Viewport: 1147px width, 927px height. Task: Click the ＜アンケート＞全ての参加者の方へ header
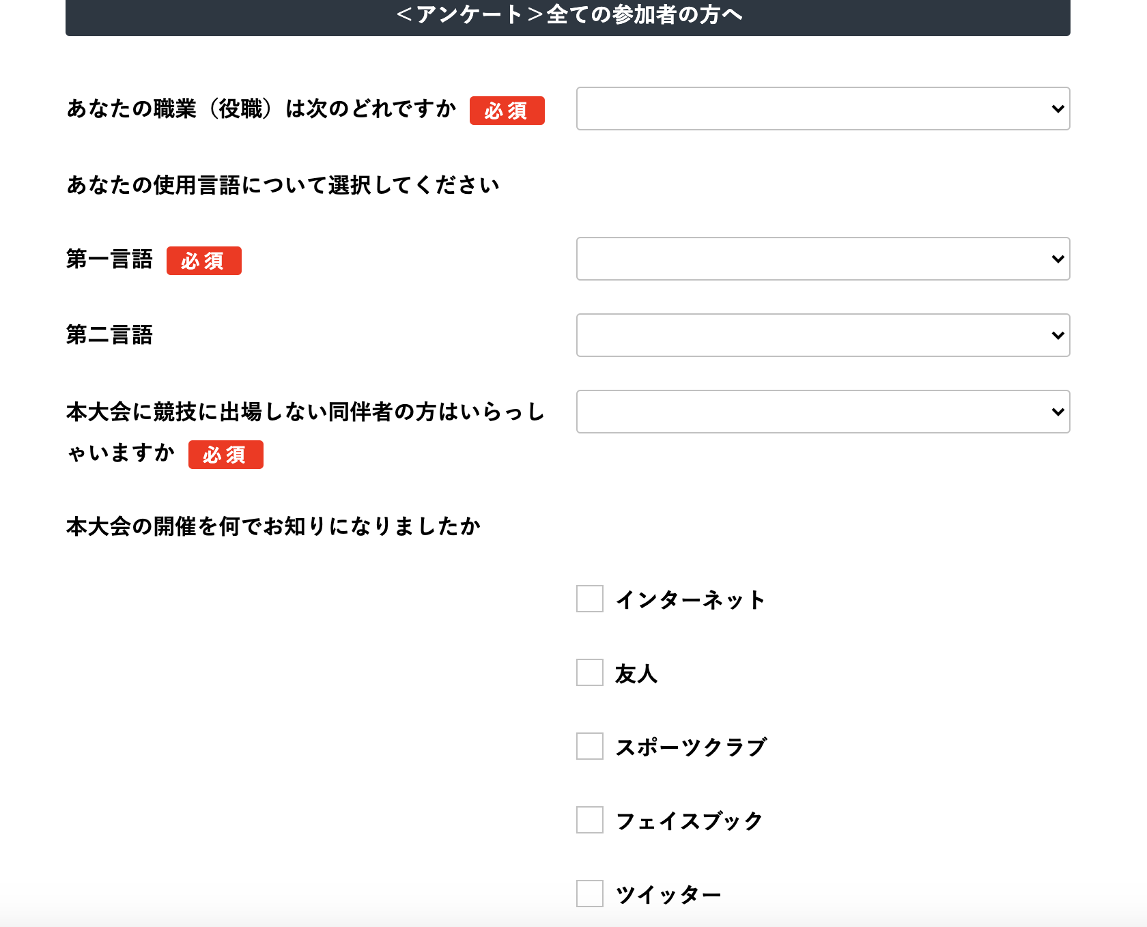click(x=568, y=15)
